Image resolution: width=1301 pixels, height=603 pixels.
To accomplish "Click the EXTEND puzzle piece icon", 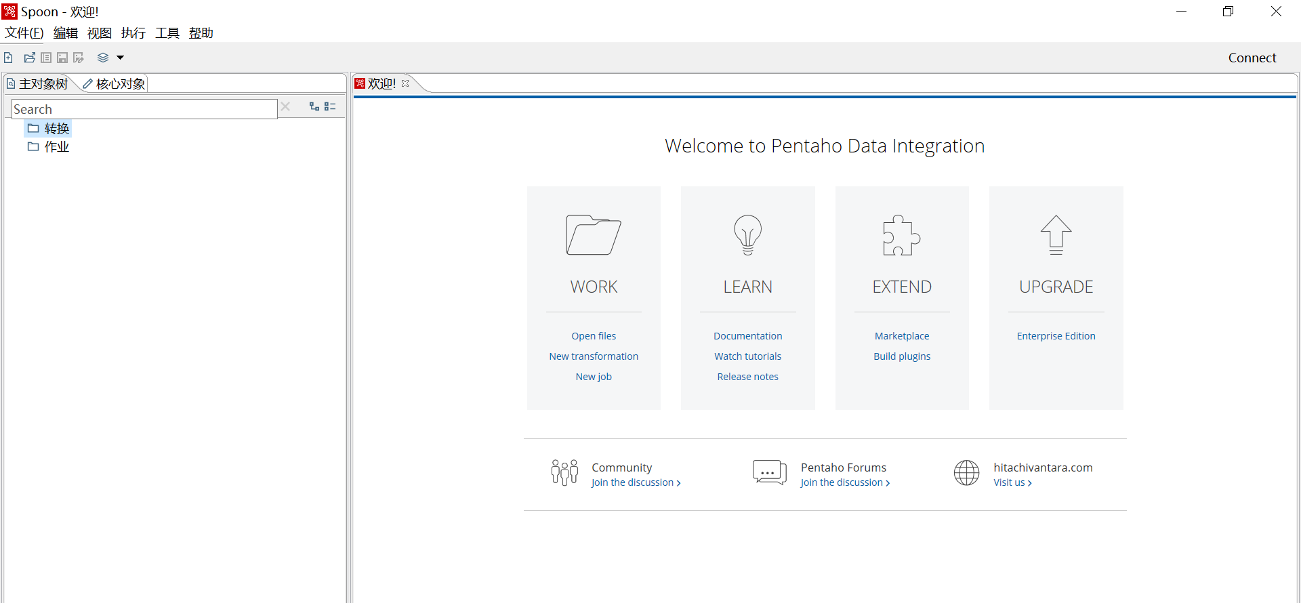I will (902, 234).
